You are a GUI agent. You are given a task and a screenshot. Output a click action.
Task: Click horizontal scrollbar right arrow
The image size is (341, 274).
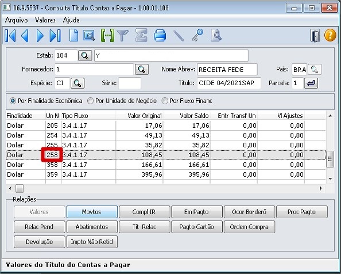tap(321, 189)
